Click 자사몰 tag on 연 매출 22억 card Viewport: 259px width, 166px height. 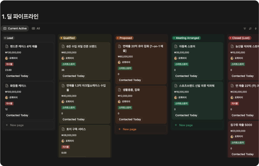pyautogui.click(x=234, y=104)
